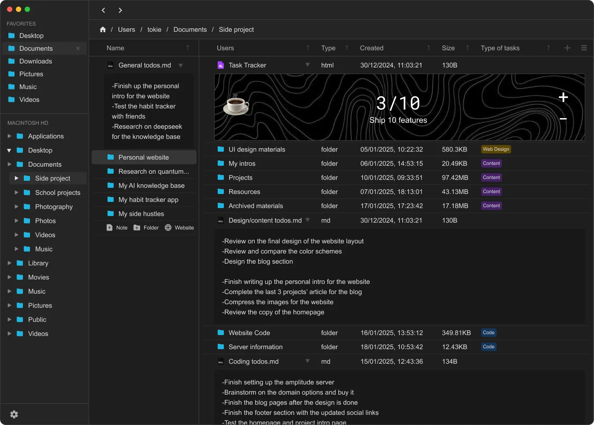Increase counter with plus on tracker
The width and height of the screenshot is (594, 425).
(563, 97)
